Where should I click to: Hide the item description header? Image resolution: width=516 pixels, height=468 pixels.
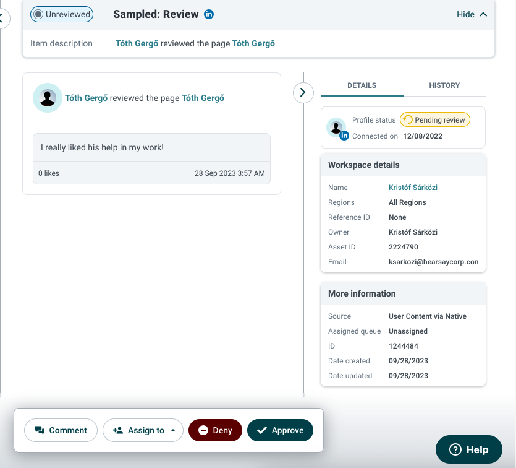click(472, 14)
